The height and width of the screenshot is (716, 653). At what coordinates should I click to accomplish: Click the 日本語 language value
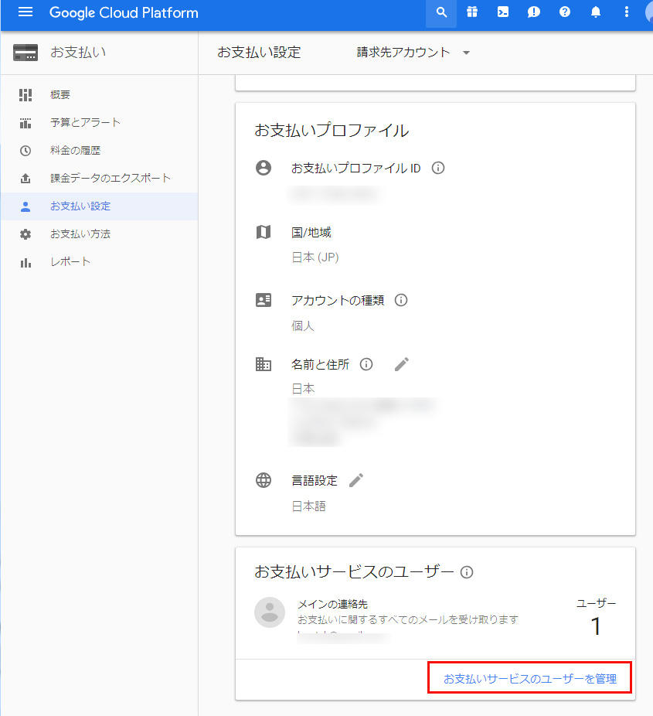click(309, 506)
